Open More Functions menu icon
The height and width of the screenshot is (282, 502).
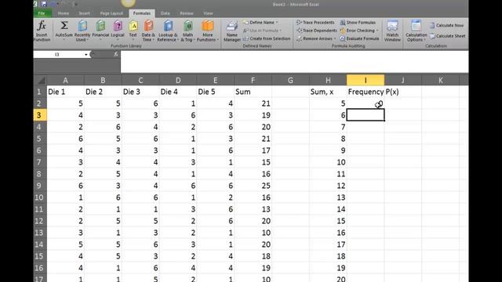pyautogui.click(x=207, y=26)
